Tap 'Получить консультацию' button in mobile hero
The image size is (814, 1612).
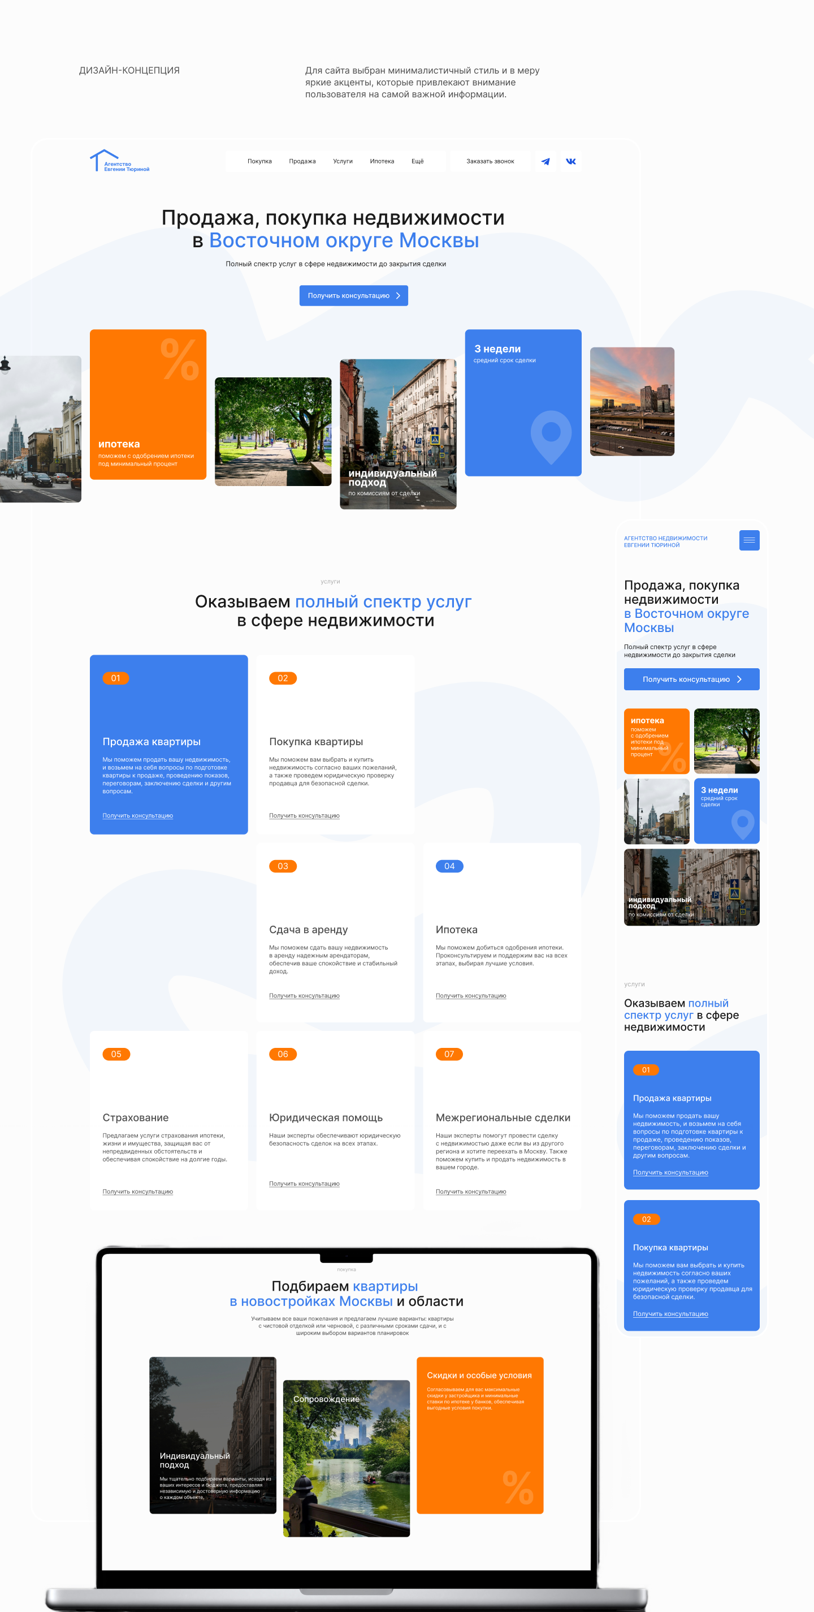coord(691,679)
